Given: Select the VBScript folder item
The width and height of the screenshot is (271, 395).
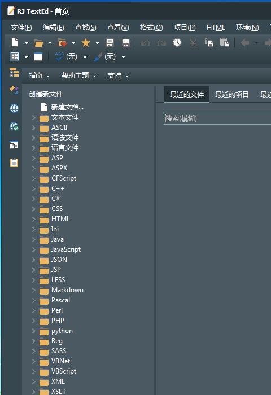Looking at the screenshot, I should tap(64, 371).
